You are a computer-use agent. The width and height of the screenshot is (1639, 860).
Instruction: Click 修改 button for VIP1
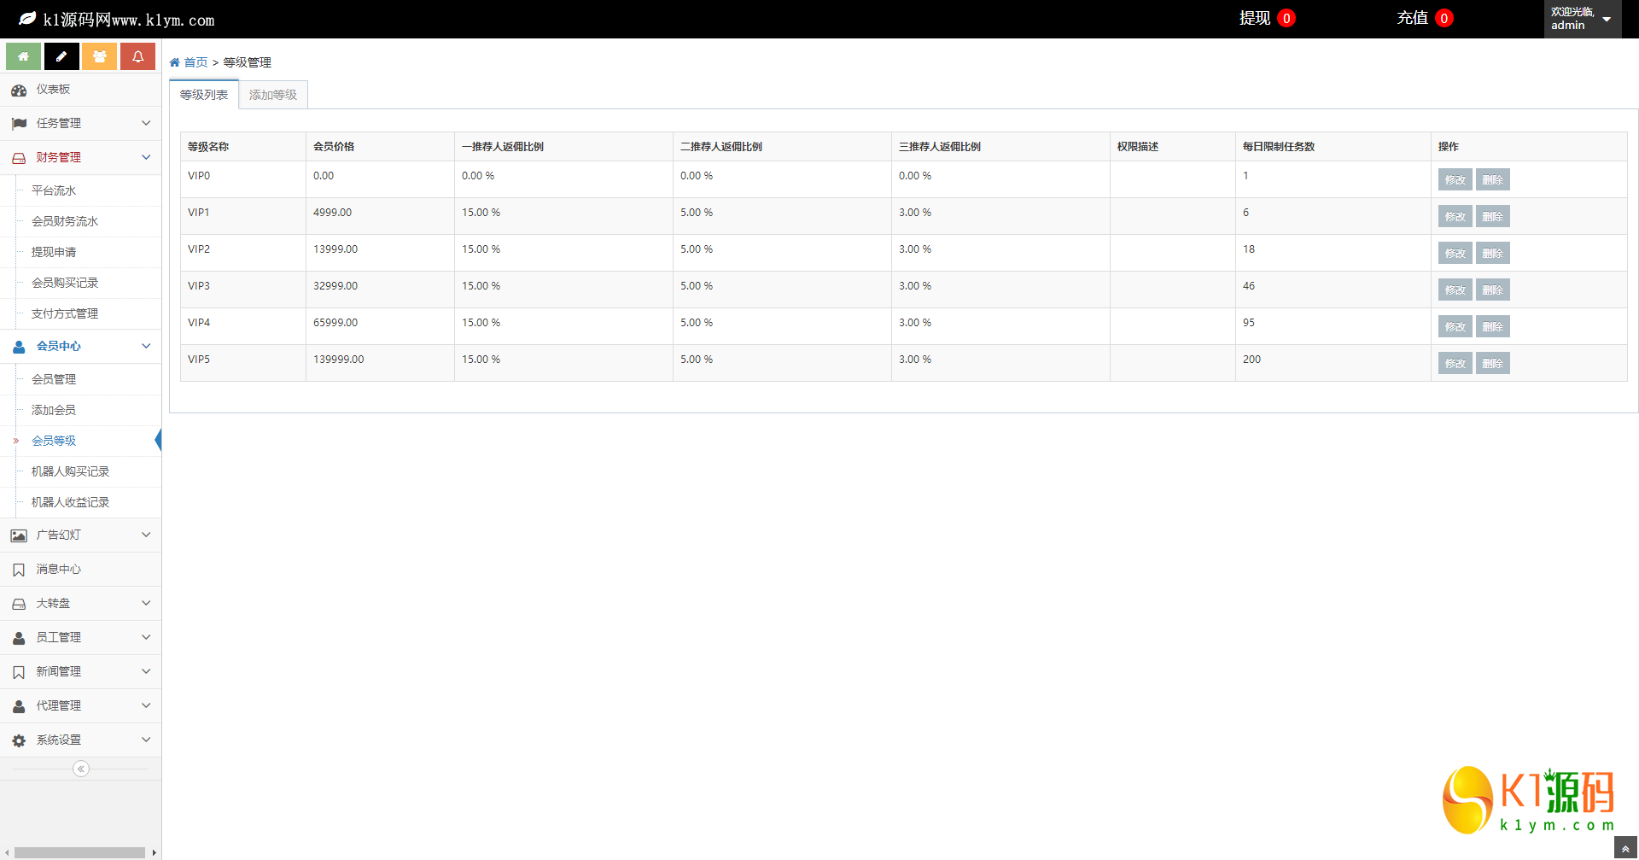[x=1455, y=216]
